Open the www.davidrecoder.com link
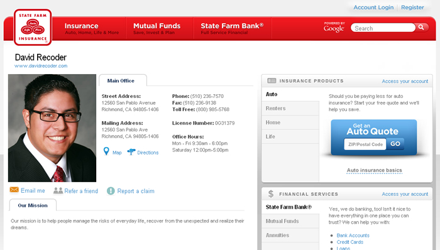The image size is (440, 250). 41,66
